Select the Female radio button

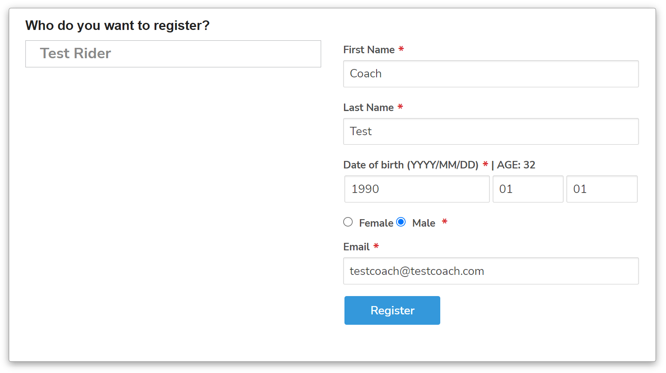point(348,222)
